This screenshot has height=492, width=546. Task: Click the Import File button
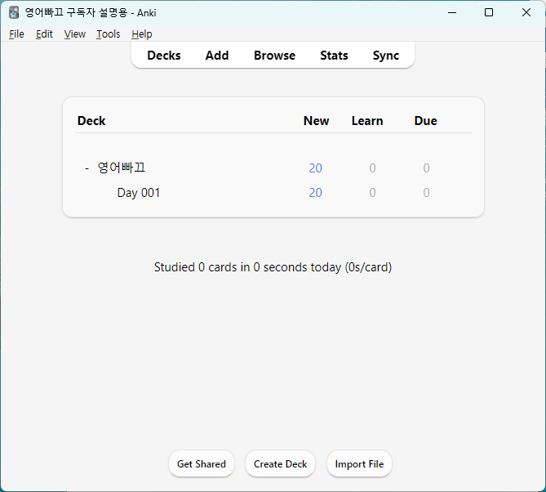(x=359, y=464)
